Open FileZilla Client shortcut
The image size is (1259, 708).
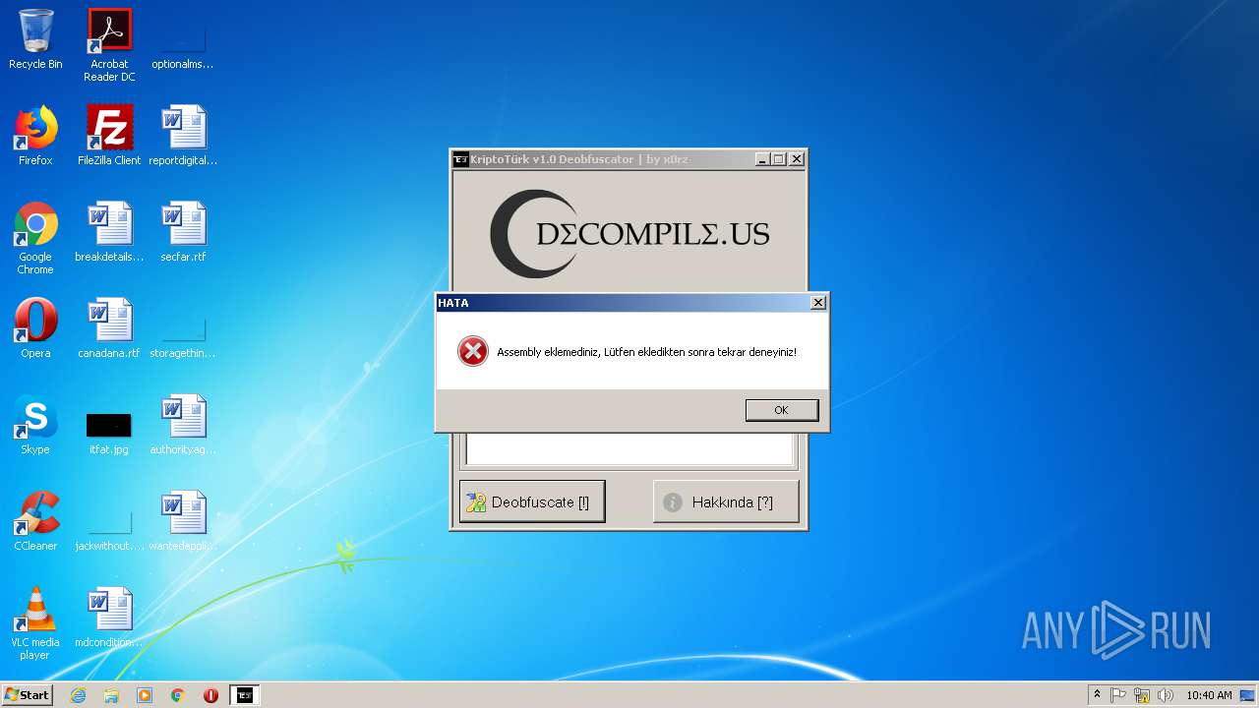109,136
